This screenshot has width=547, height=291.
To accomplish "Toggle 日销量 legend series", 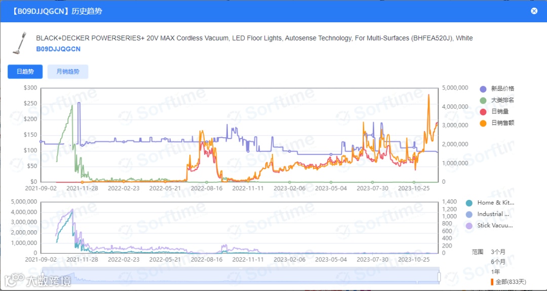I will pos(494,111).
